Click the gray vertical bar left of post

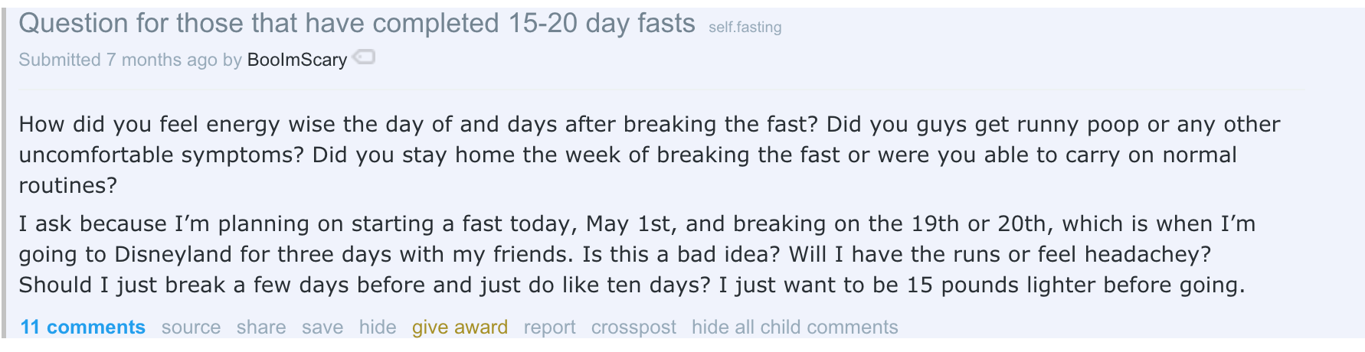[4, 174]
